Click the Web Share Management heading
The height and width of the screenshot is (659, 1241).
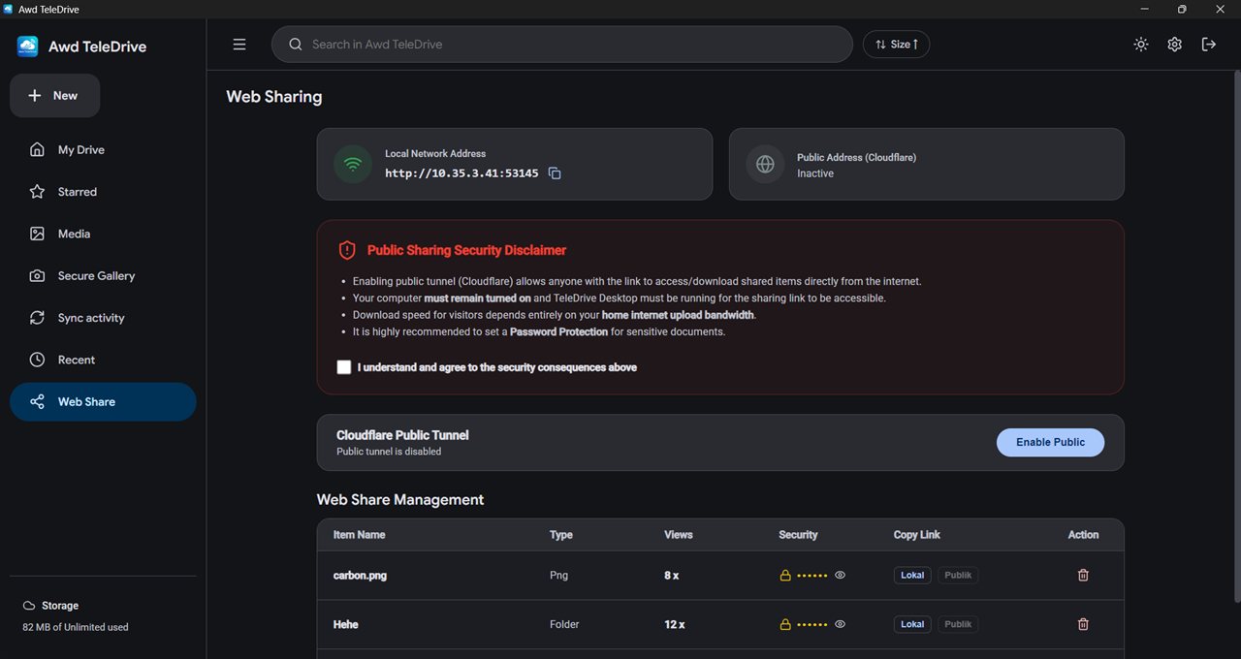click(x=400, y=500)
